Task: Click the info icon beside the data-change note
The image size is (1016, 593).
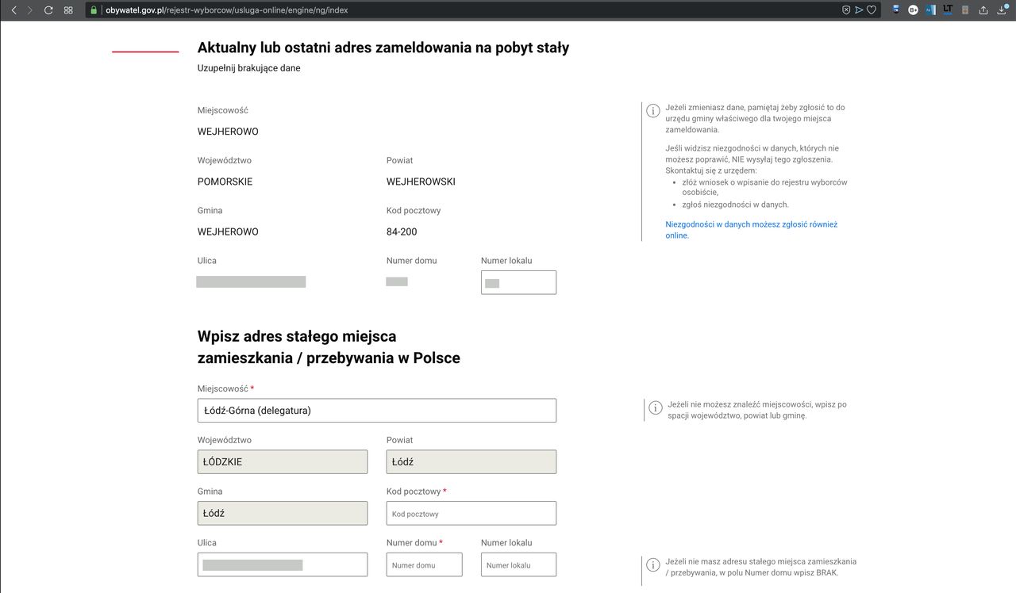Action: click(x=653, y=111)
